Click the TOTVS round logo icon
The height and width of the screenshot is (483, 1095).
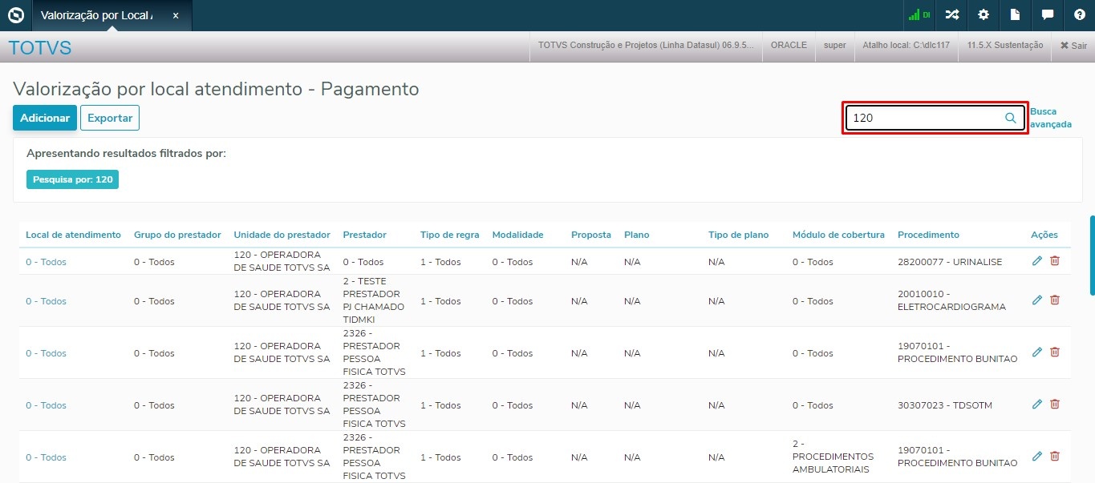[15, 15]
